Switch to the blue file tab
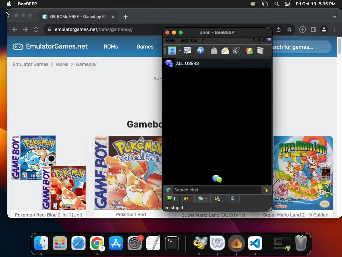This screenshot has height=257, width=342. click(232, 199)
